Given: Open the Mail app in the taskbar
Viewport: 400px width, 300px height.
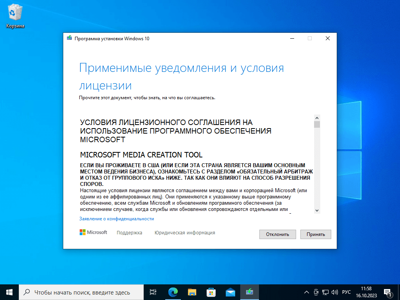Looking at the screenshot, I should [x=230, y=292].
